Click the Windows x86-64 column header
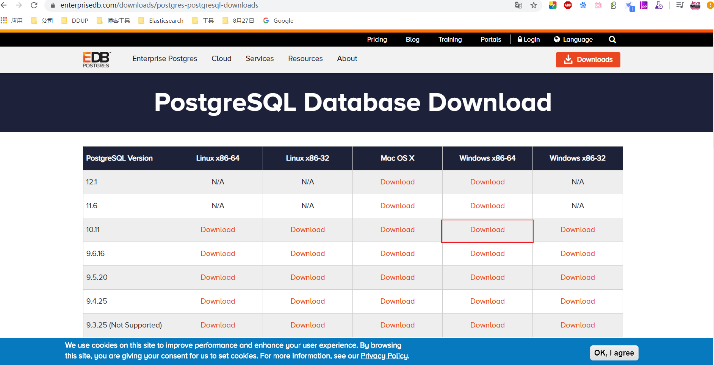The height and width of the screenshot is (365, 714). (487, 158)
